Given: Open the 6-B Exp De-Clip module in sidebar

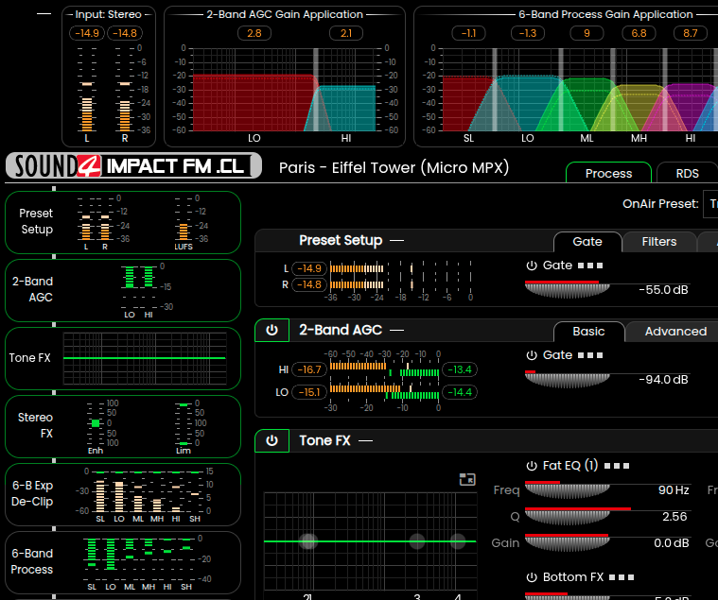Looking at the screenshot, I should coord(123,494).
